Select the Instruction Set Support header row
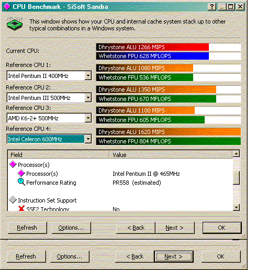The height and width of the screenshot is (270, 268). 47,200
